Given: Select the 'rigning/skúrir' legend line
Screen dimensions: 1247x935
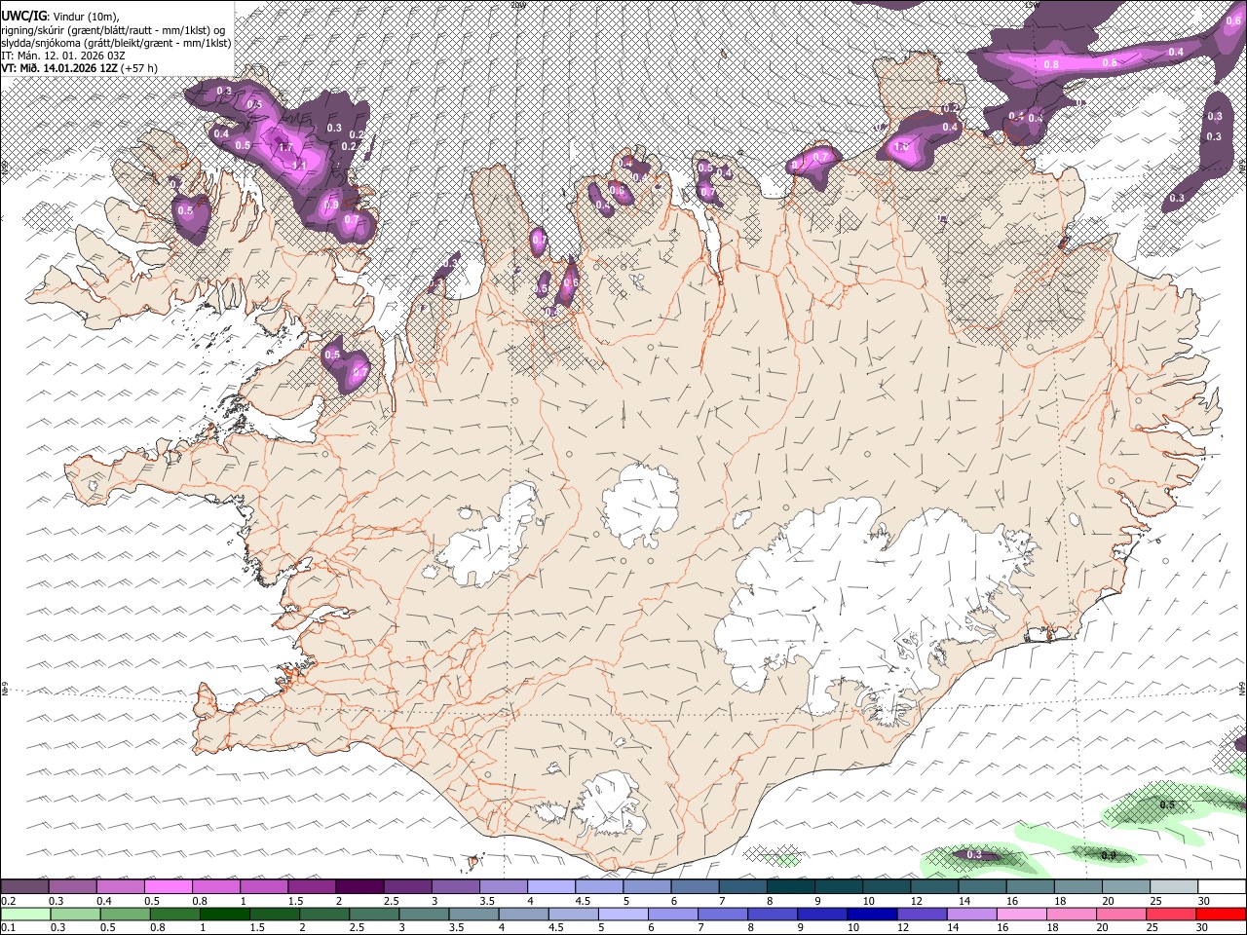Looking at the screenshot, I should click(x=114, y=30).
